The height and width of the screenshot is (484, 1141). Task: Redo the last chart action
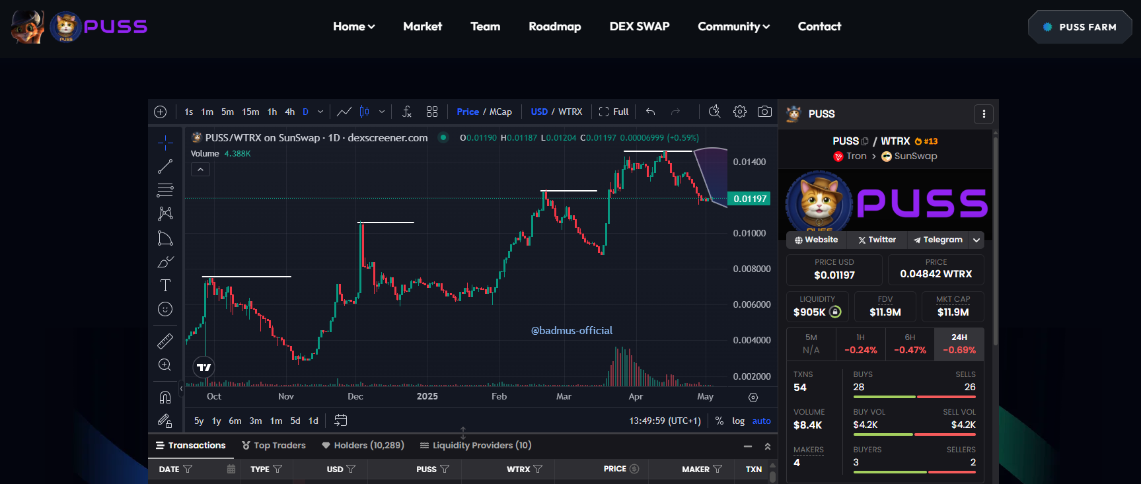[x=675, y=112]
